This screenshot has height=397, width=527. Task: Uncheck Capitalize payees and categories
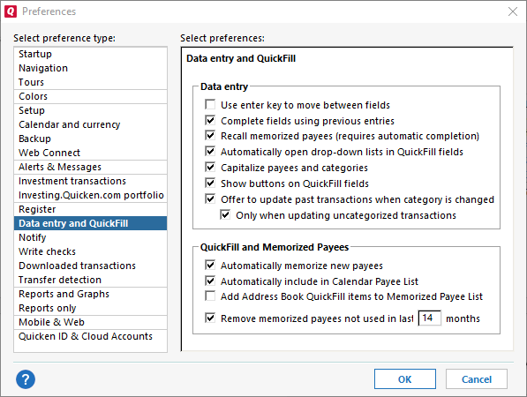pyautogui.click(x=210, y=167)
